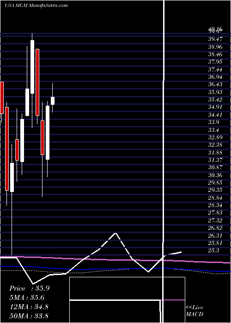Click the 31.88 price level
This screenshot has height=323, width=231.
coord(215,153)
